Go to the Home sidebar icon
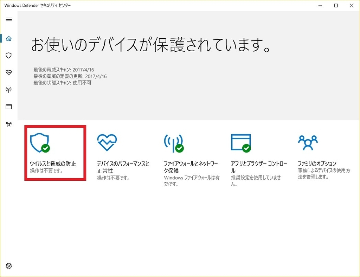360x277 pixels. pos(9,38)
